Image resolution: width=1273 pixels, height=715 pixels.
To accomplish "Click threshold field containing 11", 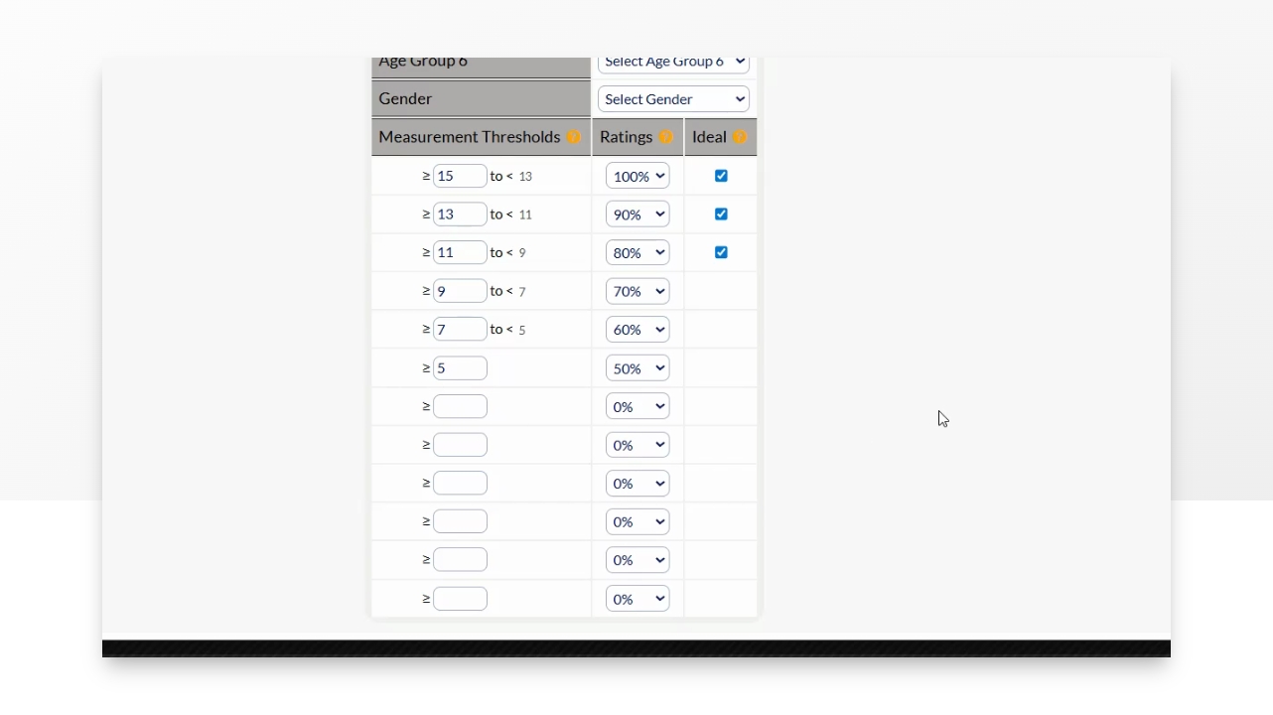I will tap(460, 252).
